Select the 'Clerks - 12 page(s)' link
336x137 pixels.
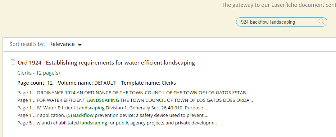(38, 73)
